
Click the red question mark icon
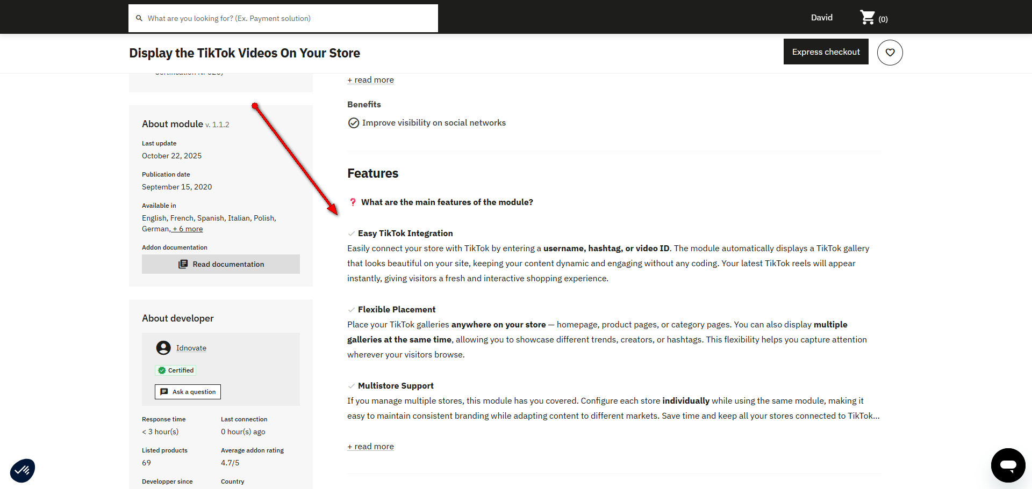(353, 202)
